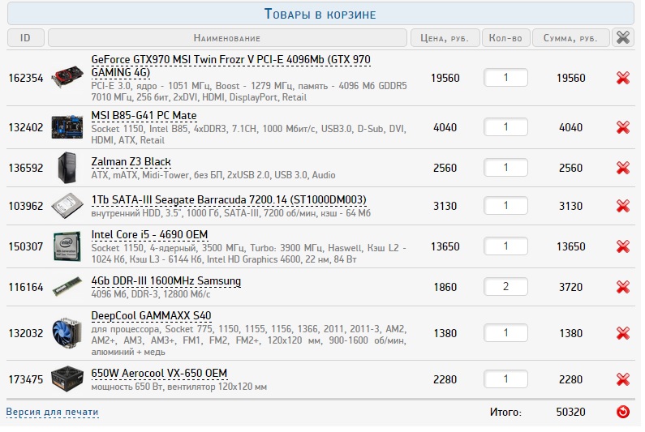Click the Aerocool power supply thumbnail
Viewport: 645px width, 432px height.
[67, 379]
